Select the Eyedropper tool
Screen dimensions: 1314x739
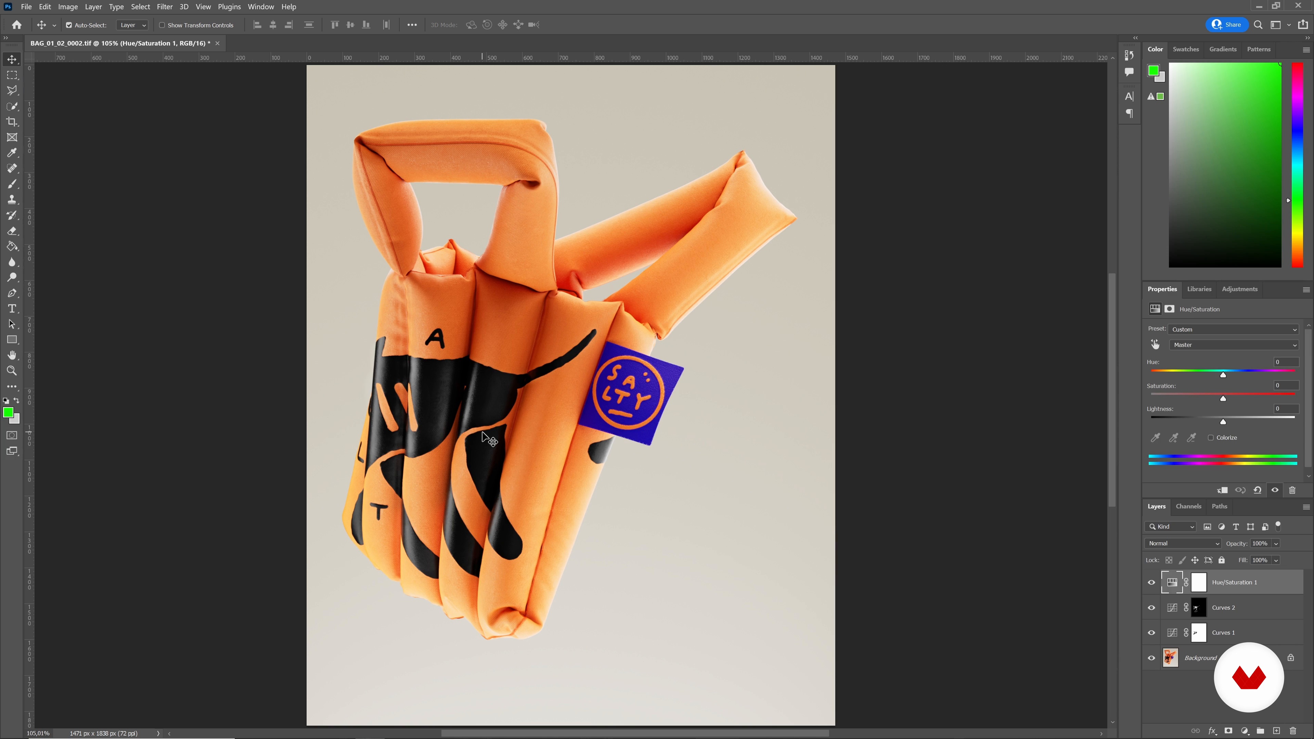[x=12, y=153]
